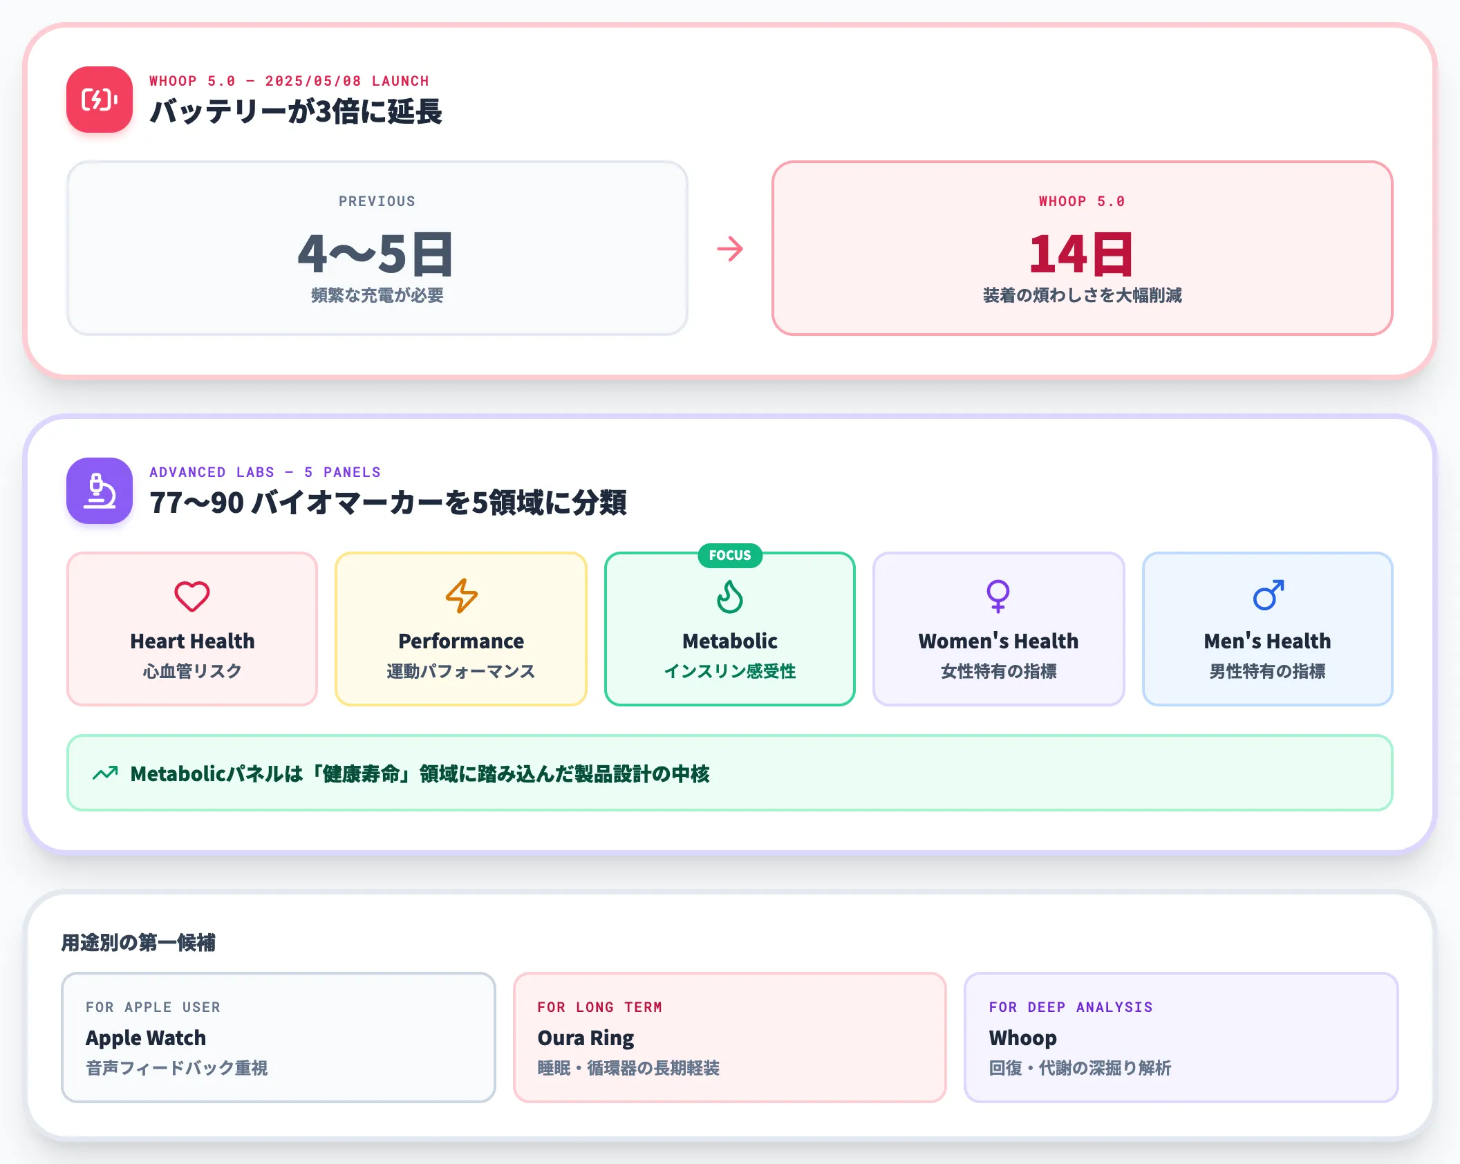Click text 男性特有の指標
Image resolution: width=1460 pixels, height=1164 pixels.
point(1268,671)
